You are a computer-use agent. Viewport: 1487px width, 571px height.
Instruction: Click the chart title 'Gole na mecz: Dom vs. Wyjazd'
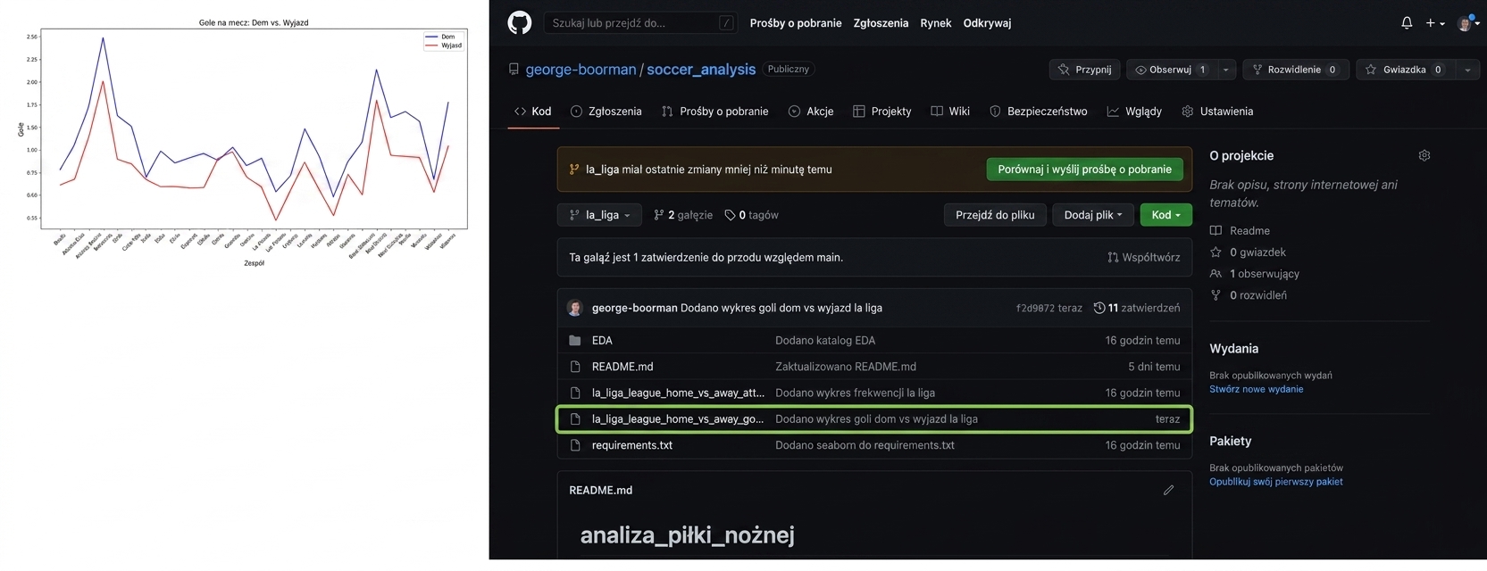click(x=254, y=22)
